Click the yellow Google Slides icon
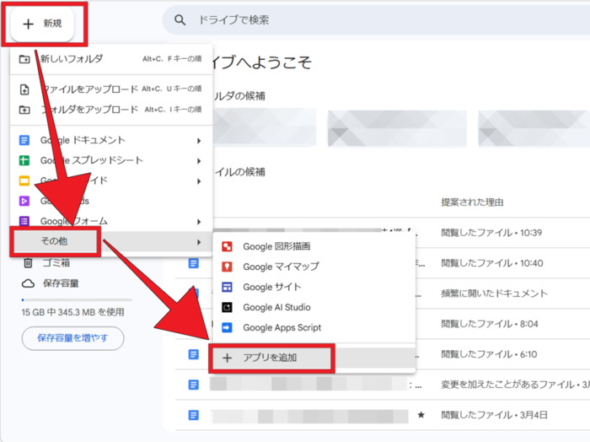This screenshot has width=590, height=442. point(24,181)
